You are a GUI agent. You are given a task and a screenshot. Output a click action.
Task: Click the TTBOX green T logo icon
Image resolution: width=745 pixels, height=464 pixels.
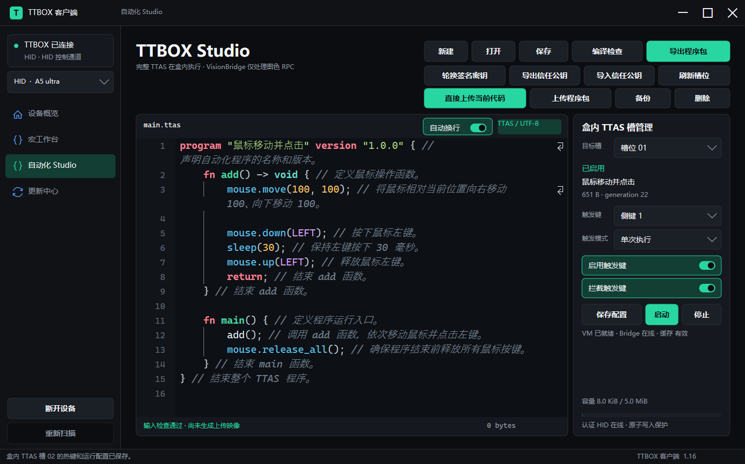[16, 12]
